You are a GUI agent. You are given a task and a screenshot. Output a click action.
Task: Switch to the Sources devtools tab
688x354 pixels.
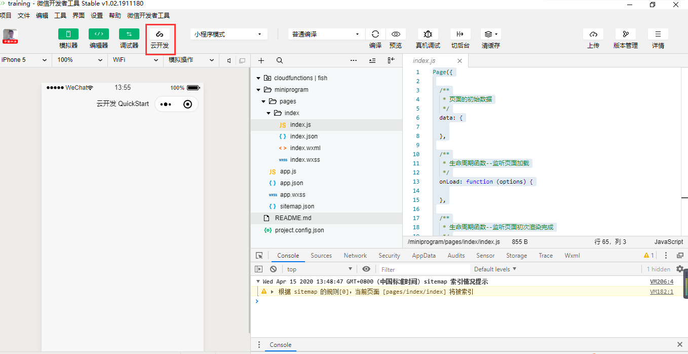tap(321, 256)
